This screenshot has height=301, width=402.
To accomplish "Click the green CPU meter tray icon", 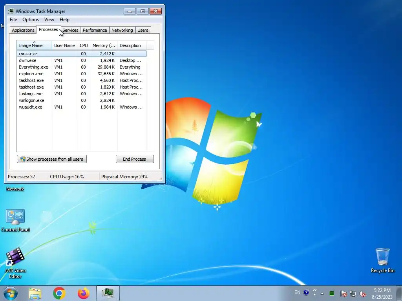I will [331, 293].
